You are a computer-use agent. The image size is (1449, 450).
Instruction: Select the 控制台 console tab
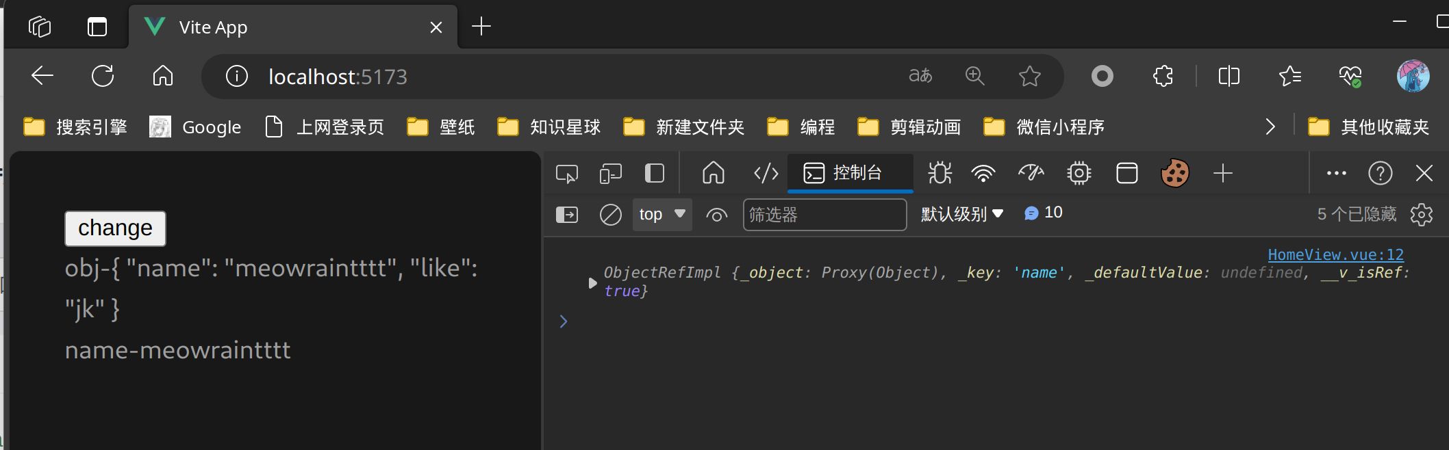point(849,174)
